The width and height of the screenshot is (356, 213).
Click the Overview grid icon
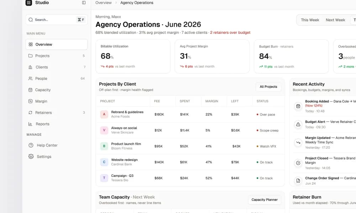click(x=31, y=44)
